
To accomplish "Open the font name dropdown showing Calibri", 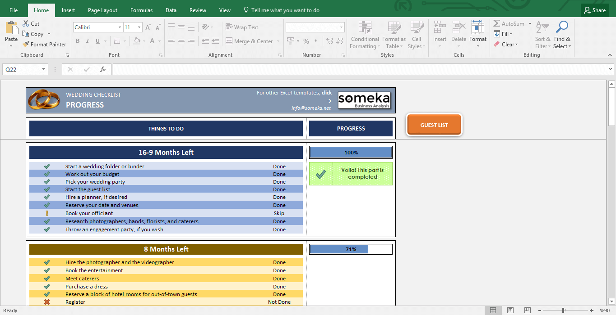I will click(x=120, y=27).
